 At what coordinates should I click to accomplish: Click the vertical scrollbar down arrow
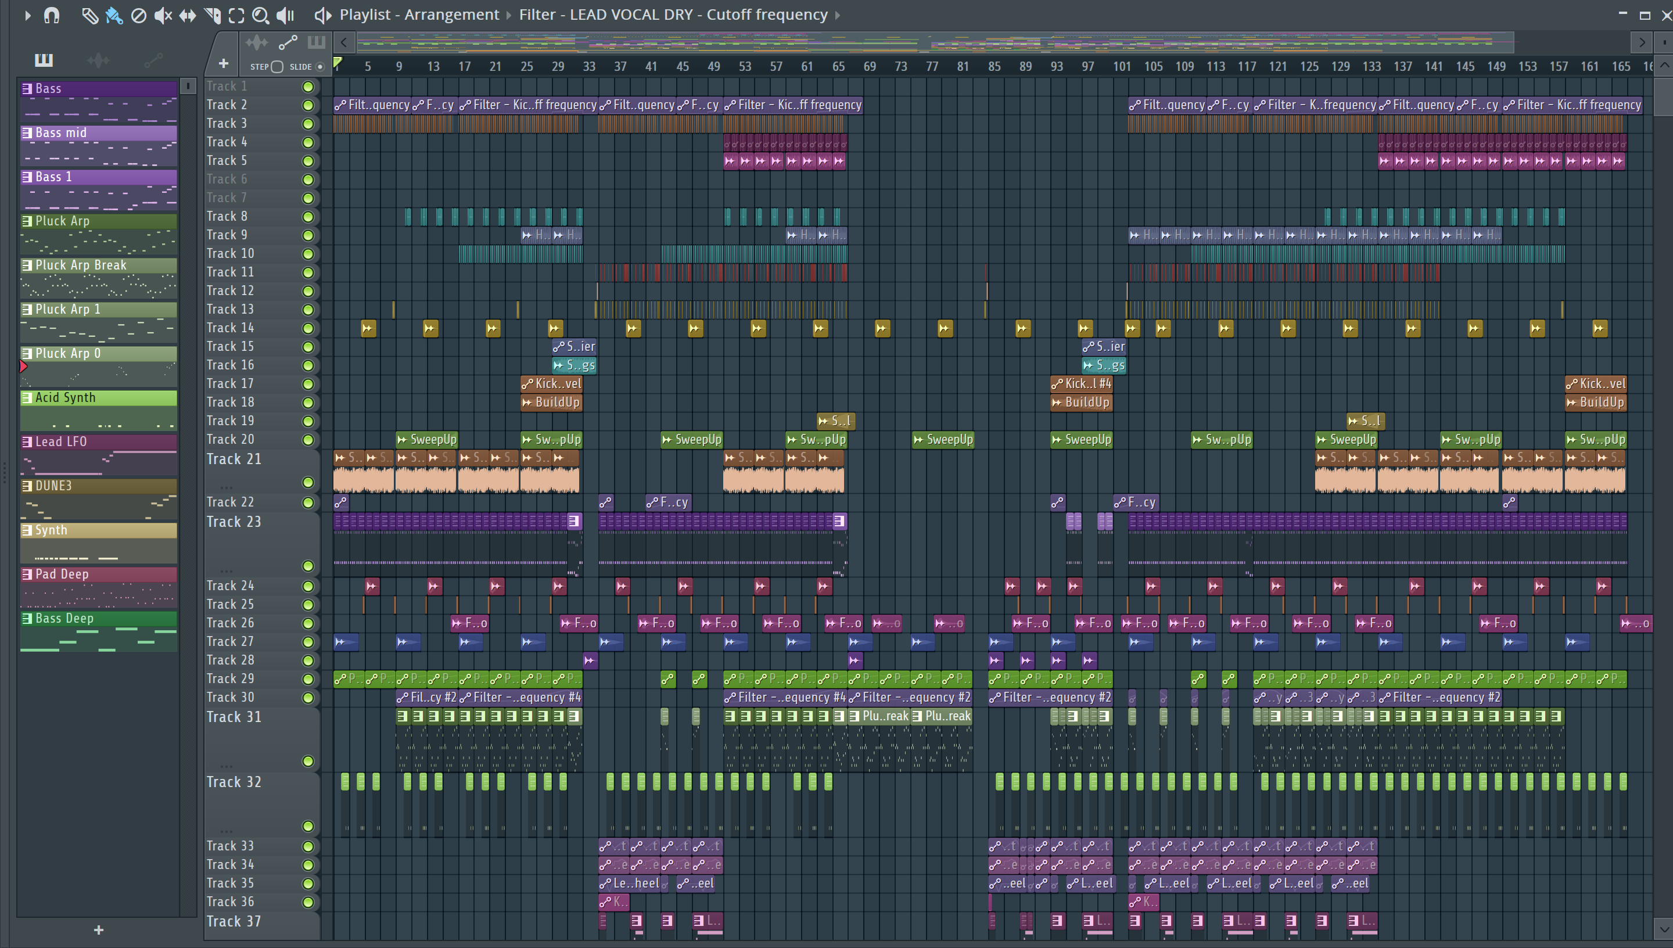(1664, 929)
